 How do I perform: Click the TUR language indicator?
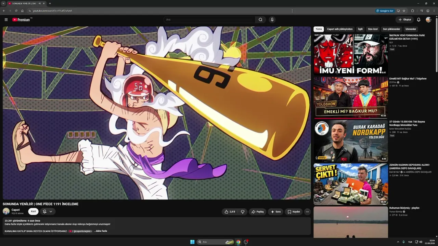[x=410, y=242]
